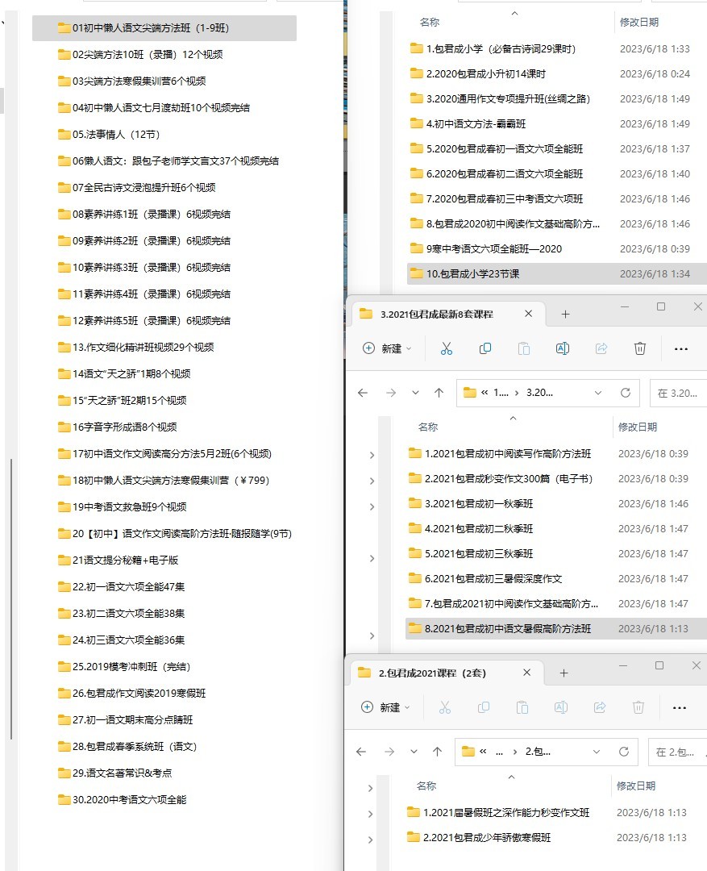This screenshot has height=871, width=707.
Task: Go forward in 3.2021包君成最新8套课程 window
Action: coord(391,393)
